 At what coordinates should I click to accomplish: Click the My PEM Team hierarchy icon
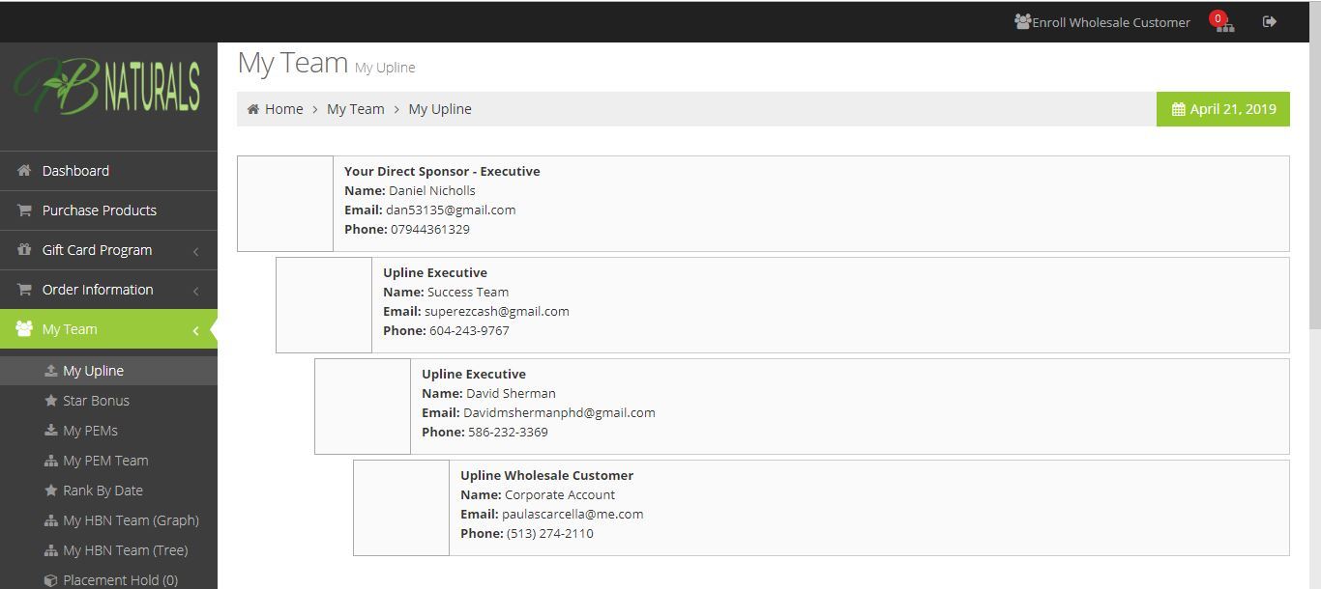[51, 461]
